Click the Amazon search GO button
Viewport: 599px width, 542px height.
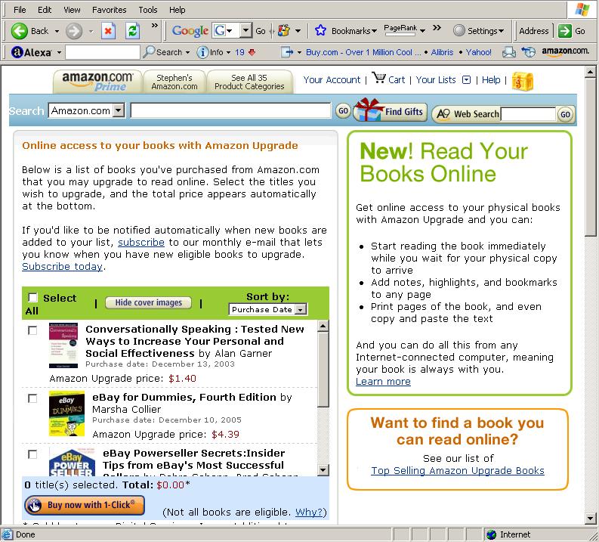(343, 111)
